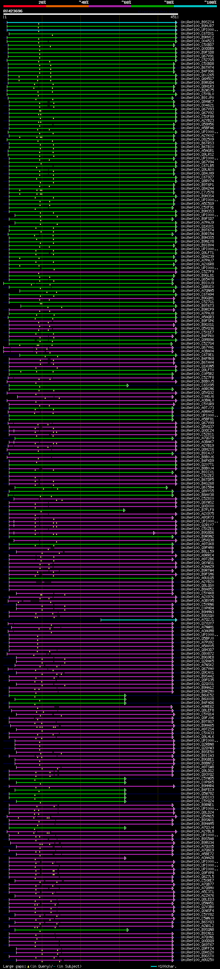Click the UniRef100_A9TJ73 label
Viewport: 220px width, 969px height.
point(197,408)
